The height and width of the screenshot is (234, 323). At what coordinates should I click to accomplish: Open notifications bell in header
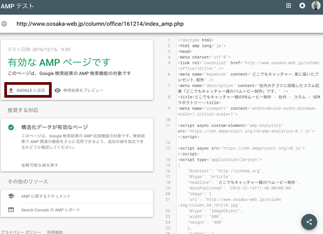click(x=302, y=6)
